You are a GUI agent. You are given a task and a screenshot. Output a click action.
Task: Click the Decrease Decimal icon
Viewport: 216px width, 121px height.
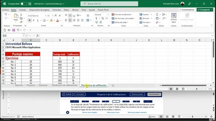[101, 22]
